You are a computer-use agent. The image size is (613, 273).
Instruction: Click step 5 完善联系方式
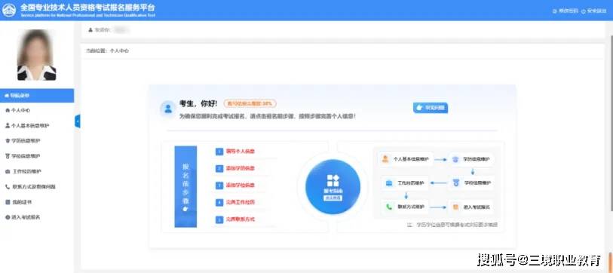pyautogui.click(x=241, y=219)
